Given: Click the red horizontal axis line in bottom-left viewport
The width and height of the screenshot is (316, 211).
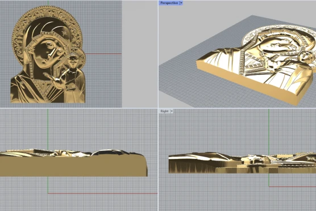Looking at the screenshot, I should tap(102, 193).
